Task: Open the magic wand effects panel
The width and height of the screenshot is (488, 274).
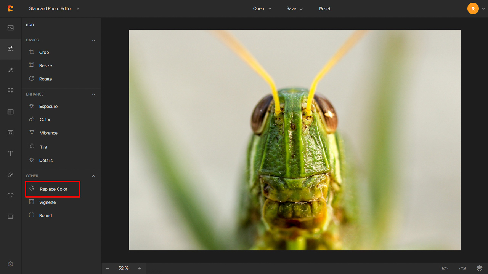Action: tap(10, 70)
